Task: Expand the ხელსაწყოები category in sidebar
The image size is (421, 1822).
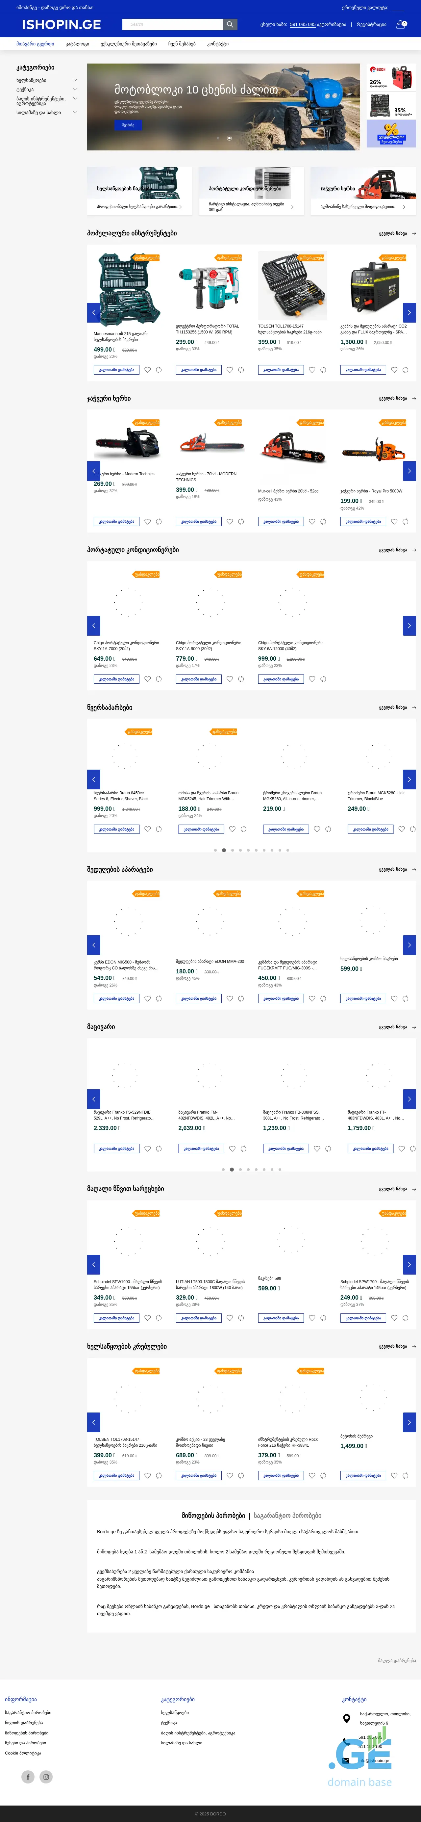Action: click(75, 81)
